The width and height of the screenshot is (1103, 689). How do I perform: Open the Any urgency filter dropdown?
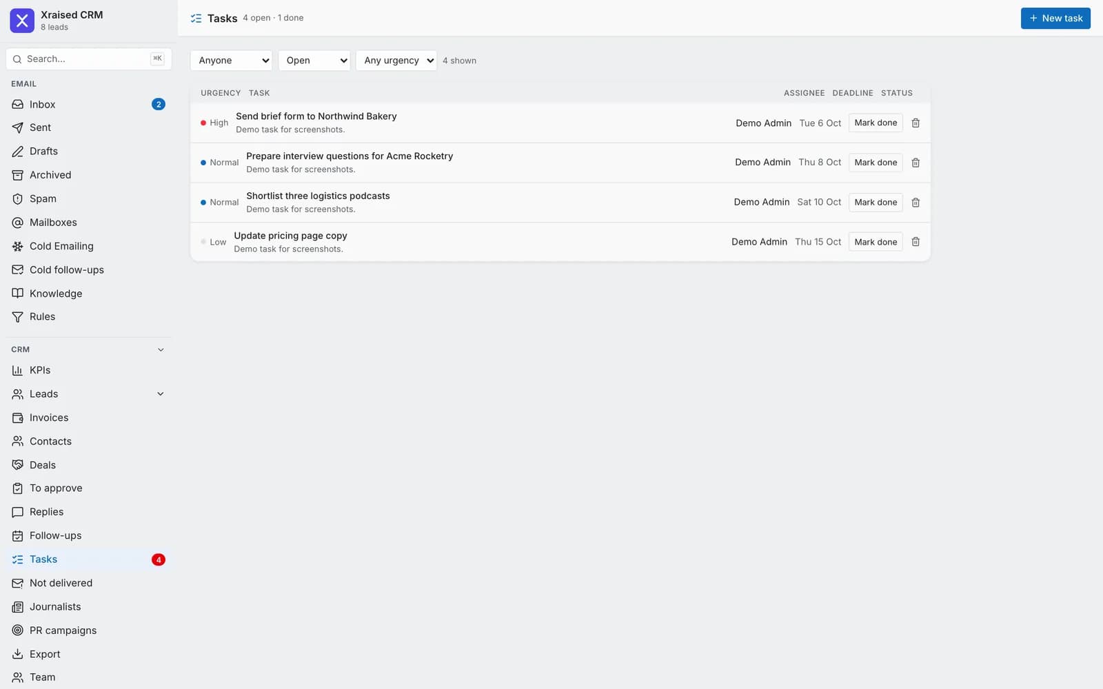396,61
